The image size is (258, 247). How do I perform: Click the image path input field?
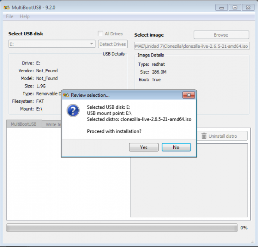point(192,46)
